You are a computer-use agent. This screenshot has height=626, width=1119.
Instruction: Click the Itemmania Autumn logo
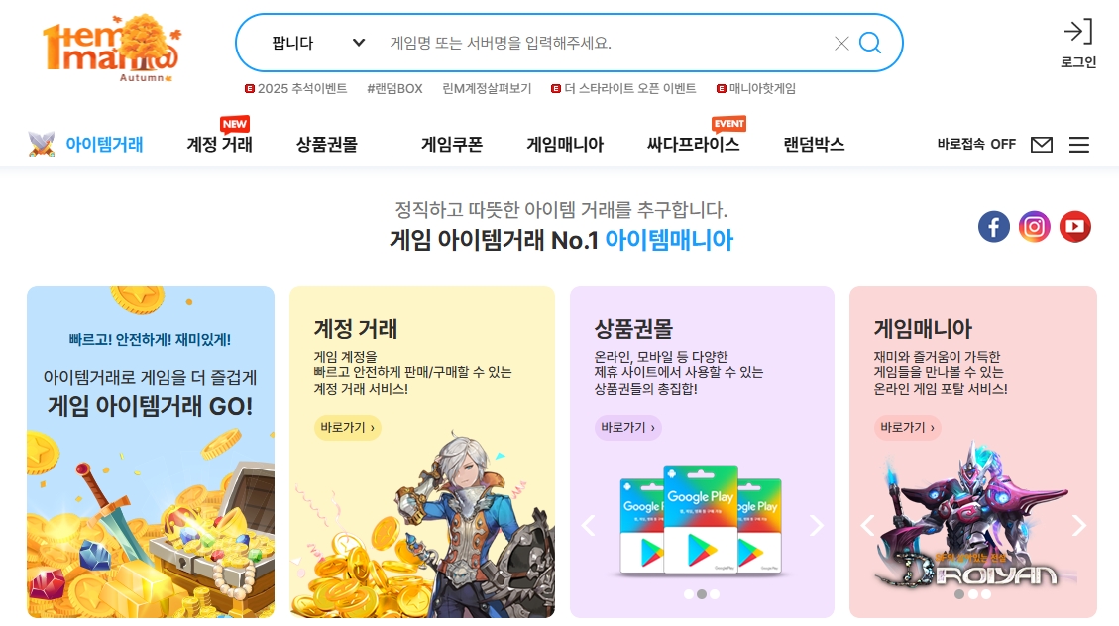pos(111,48)
